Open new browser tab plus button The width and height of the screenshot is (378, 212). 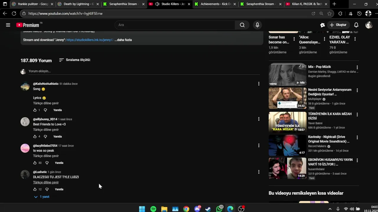pyautogui.click(x=334, y=4)
